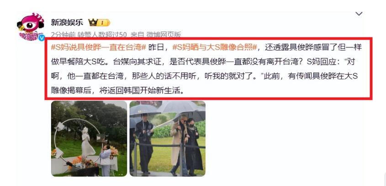Screen dimensions: 386x186
Task: Open the 新浪娱乐 account name link
Action: tap(67, 23)
